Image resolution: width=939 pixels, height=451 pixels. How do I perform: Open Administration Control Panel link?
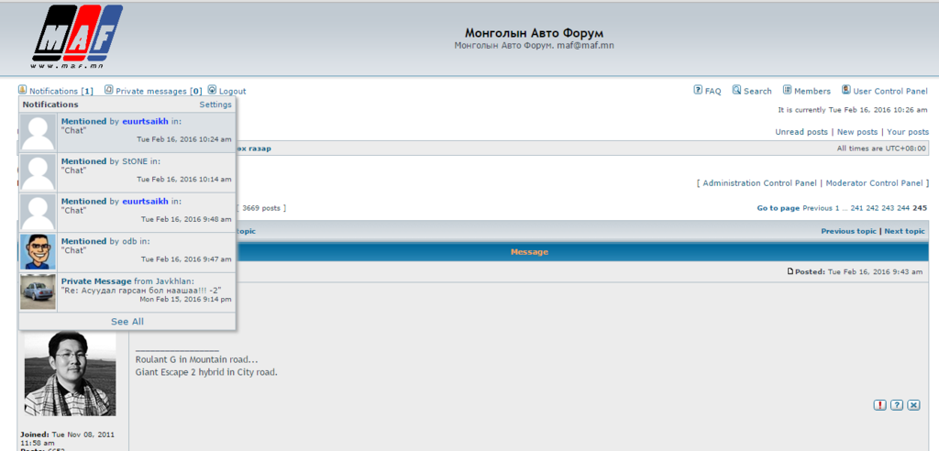click(758, 183)
